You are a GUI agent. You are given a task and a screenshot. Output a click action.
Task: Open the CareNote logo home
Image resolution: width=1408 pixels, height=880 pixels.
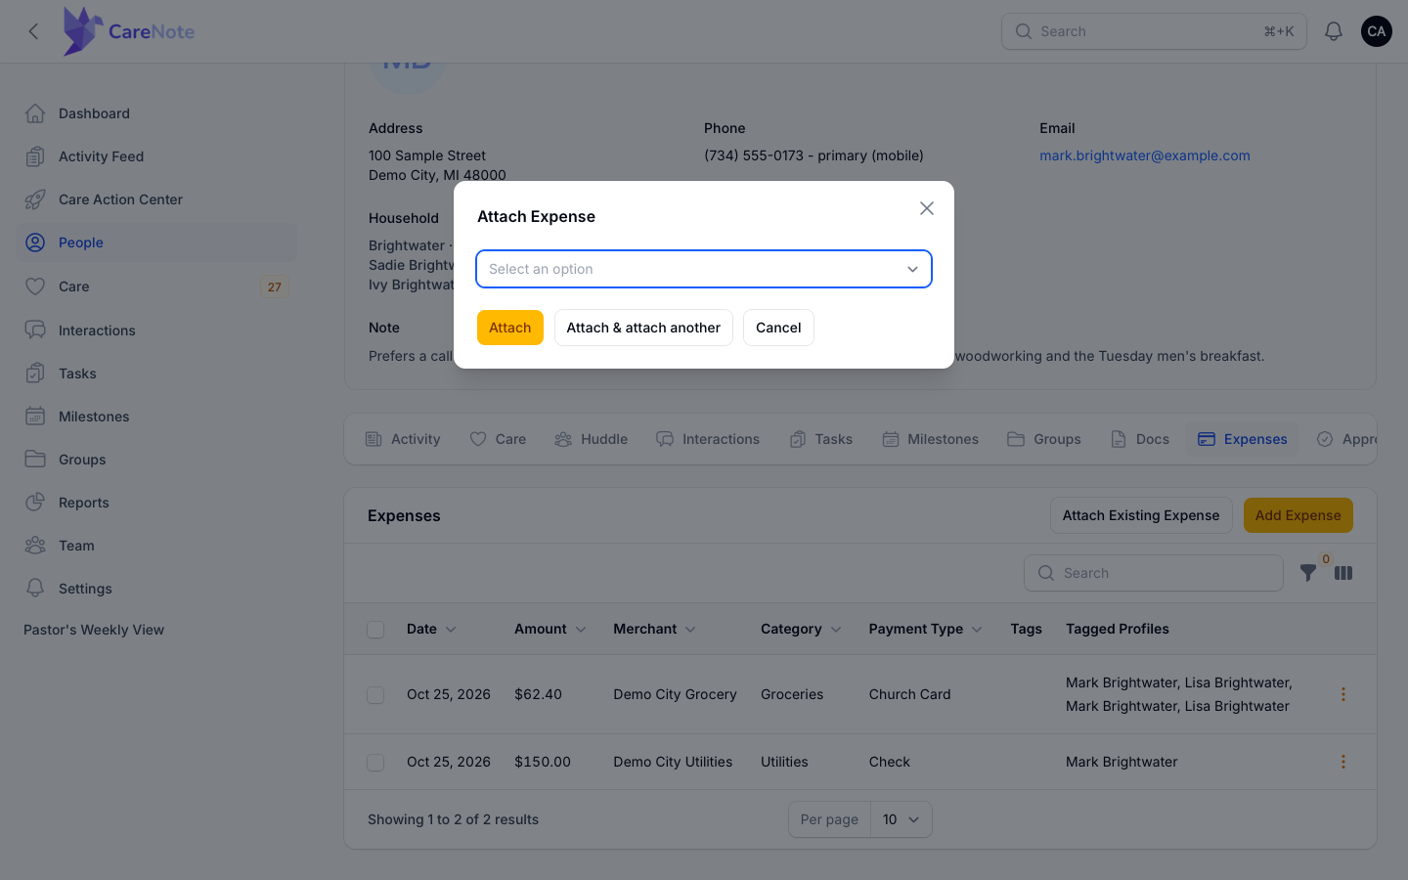click(x=129, y=31)
